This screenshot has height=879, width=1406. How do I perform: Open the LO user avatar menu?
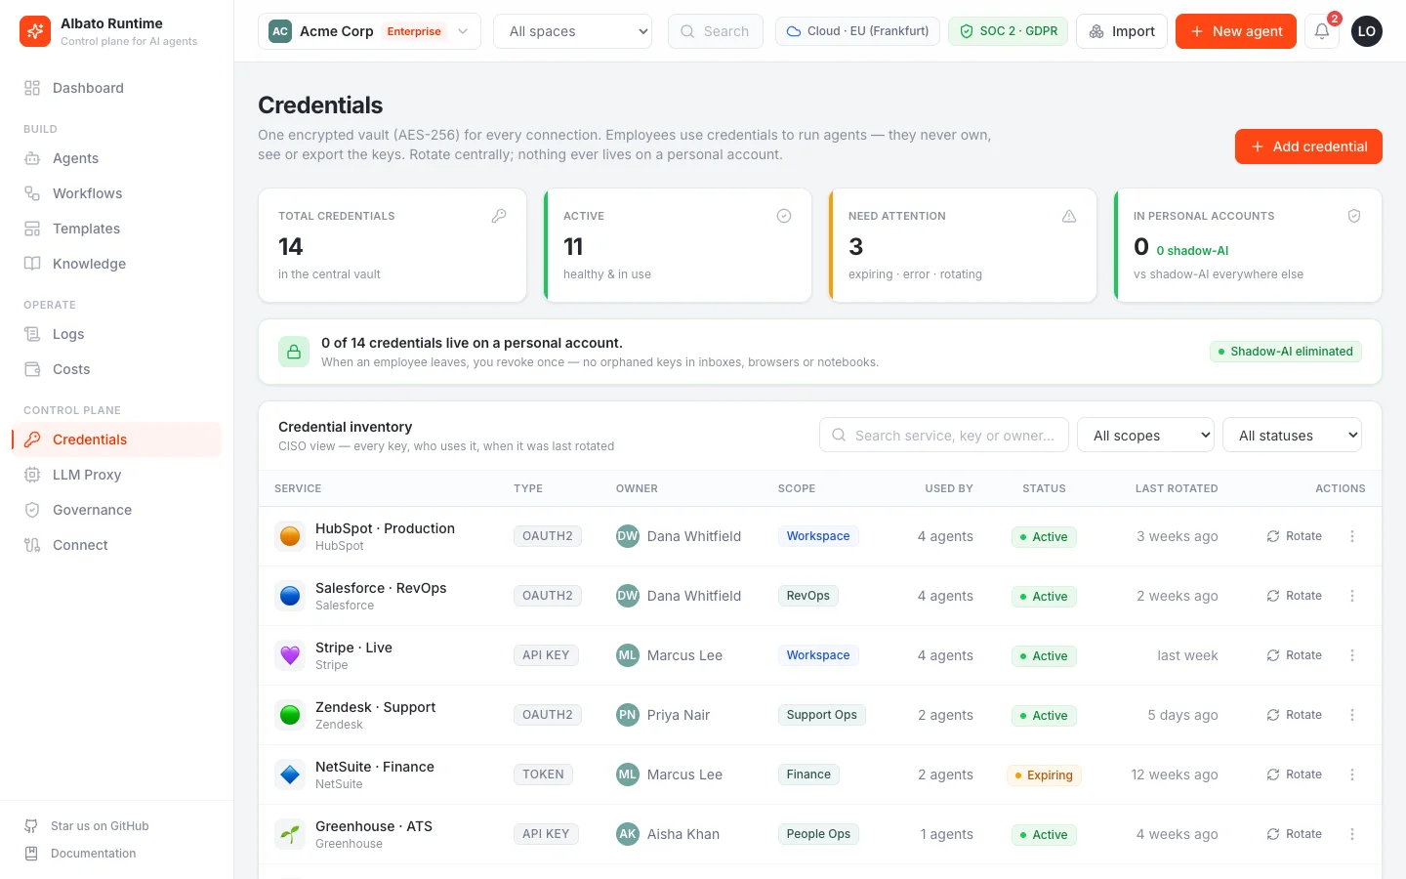pyautogui.click(x=1367, y=31)
